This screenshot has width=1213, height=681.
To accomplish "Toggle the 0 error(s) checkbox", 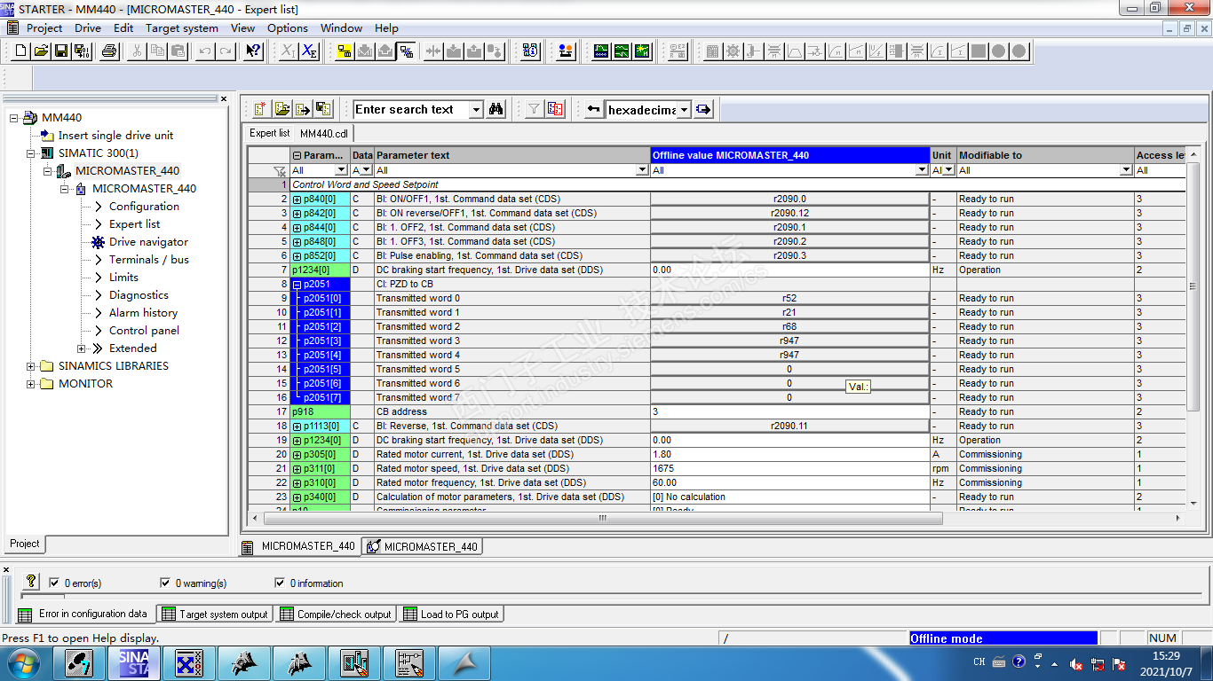I will point(55,583).
